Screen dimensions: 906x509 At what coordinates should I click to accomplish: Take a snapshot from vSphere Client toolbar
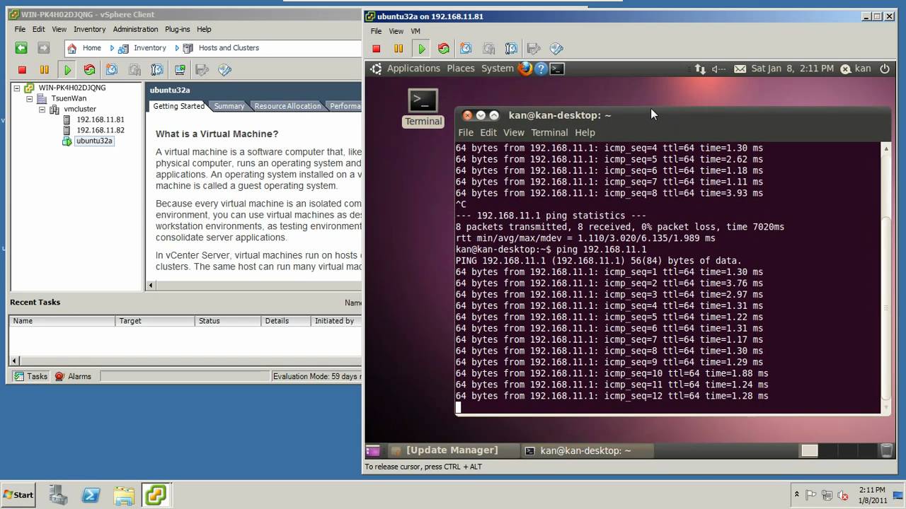pyautogui.click(x=112, y=70)
